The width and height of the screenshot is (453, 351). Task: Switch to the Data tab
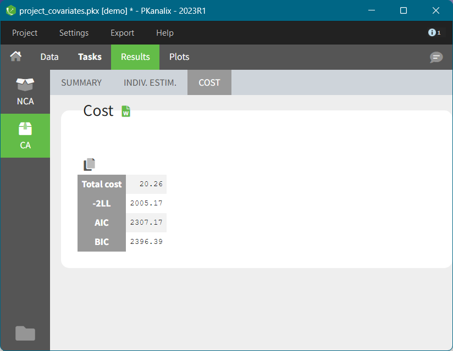pyautogui.click(x=49, y=57)
